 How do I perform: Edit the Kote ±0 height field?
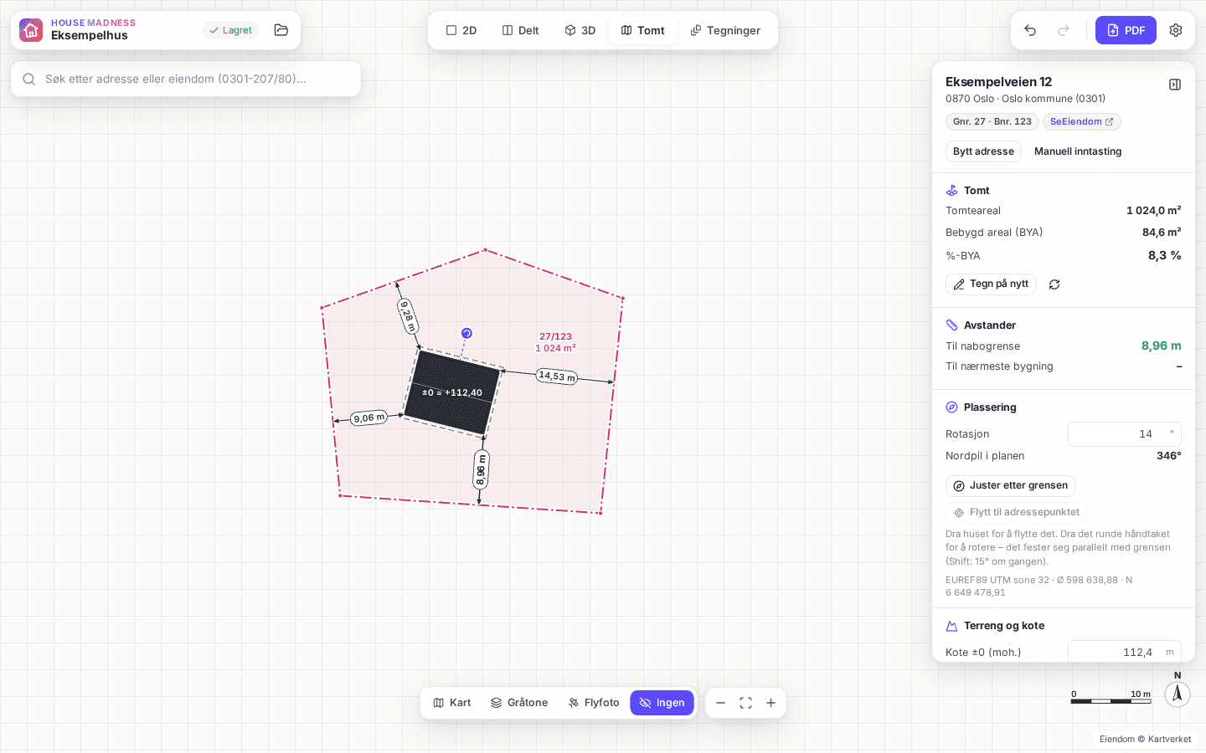tap(1125, 653)
